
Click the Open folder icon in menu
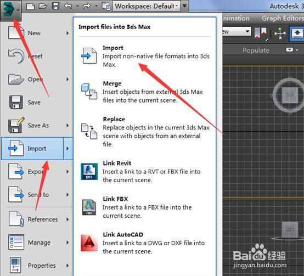16,79
